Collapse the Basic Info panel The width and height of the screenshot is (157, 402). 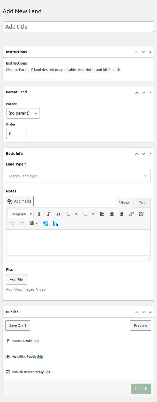(x=151, y=154)
